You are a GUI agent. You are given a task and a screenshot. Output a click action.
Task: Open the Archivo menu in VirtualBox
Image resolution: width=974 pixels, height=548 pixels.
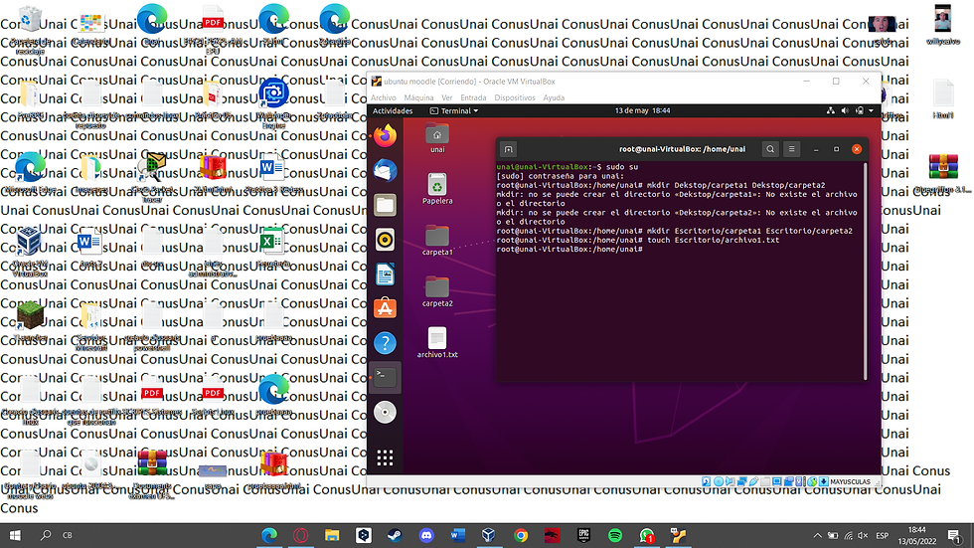pyautogui.click(x=384, y=97)
